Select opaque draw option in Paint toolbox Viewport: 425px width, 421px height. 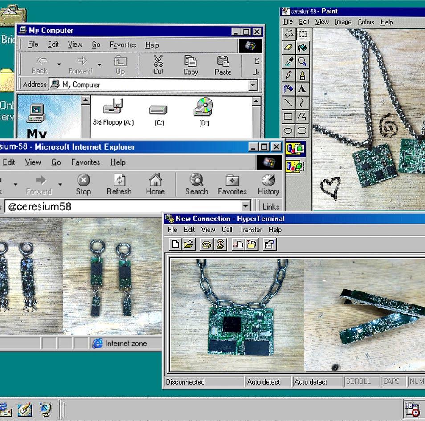(x=295, y=148)
